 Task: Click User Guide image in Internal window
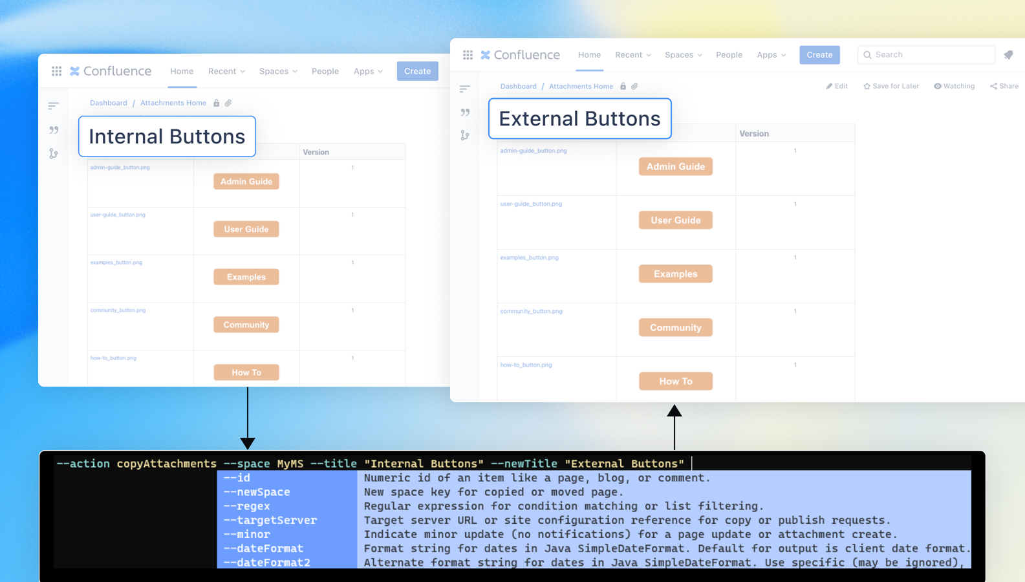pos(246,230)
